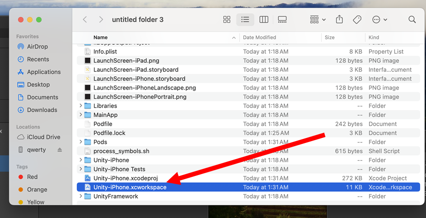Expand the MainApp folder
This screenshot has width=426, height=218.
80,115
